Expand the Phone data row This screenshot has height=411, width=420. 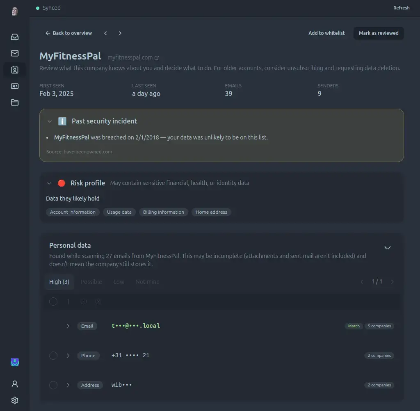(68, 356)
